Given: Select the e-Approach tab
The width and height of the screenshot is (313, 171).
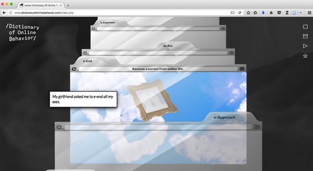Looking at the screenshot, I should coord(225,118).
